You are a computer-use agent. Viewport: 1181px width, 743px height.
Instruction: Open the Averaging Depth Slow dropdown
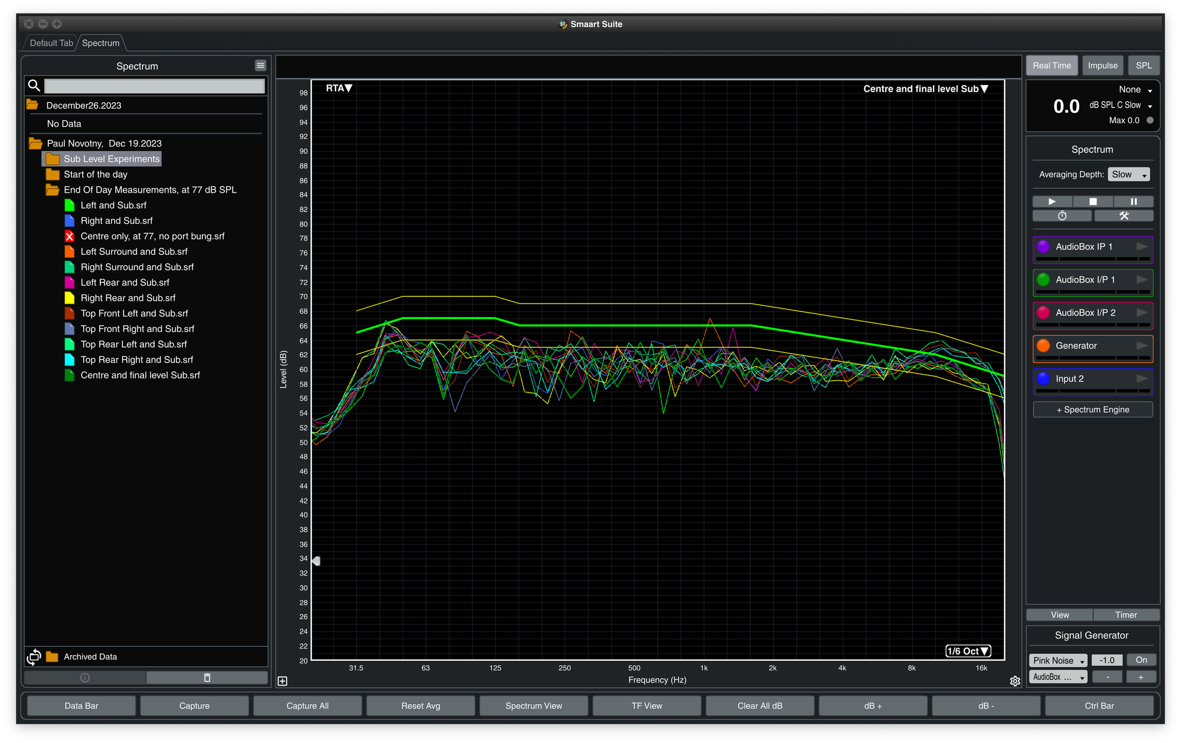click(x=1128, y=175)
